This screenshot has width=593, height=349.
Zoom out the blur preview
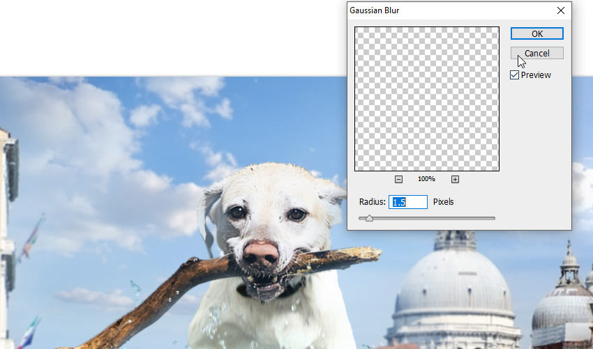click(x=398, y=180)
